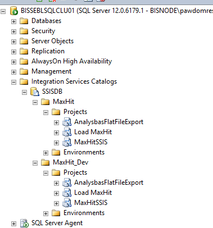The image size is (213, 228).
Task: Expand MaxHitSSIS project under MaxHit_Dev
Action: pos(56,203)
